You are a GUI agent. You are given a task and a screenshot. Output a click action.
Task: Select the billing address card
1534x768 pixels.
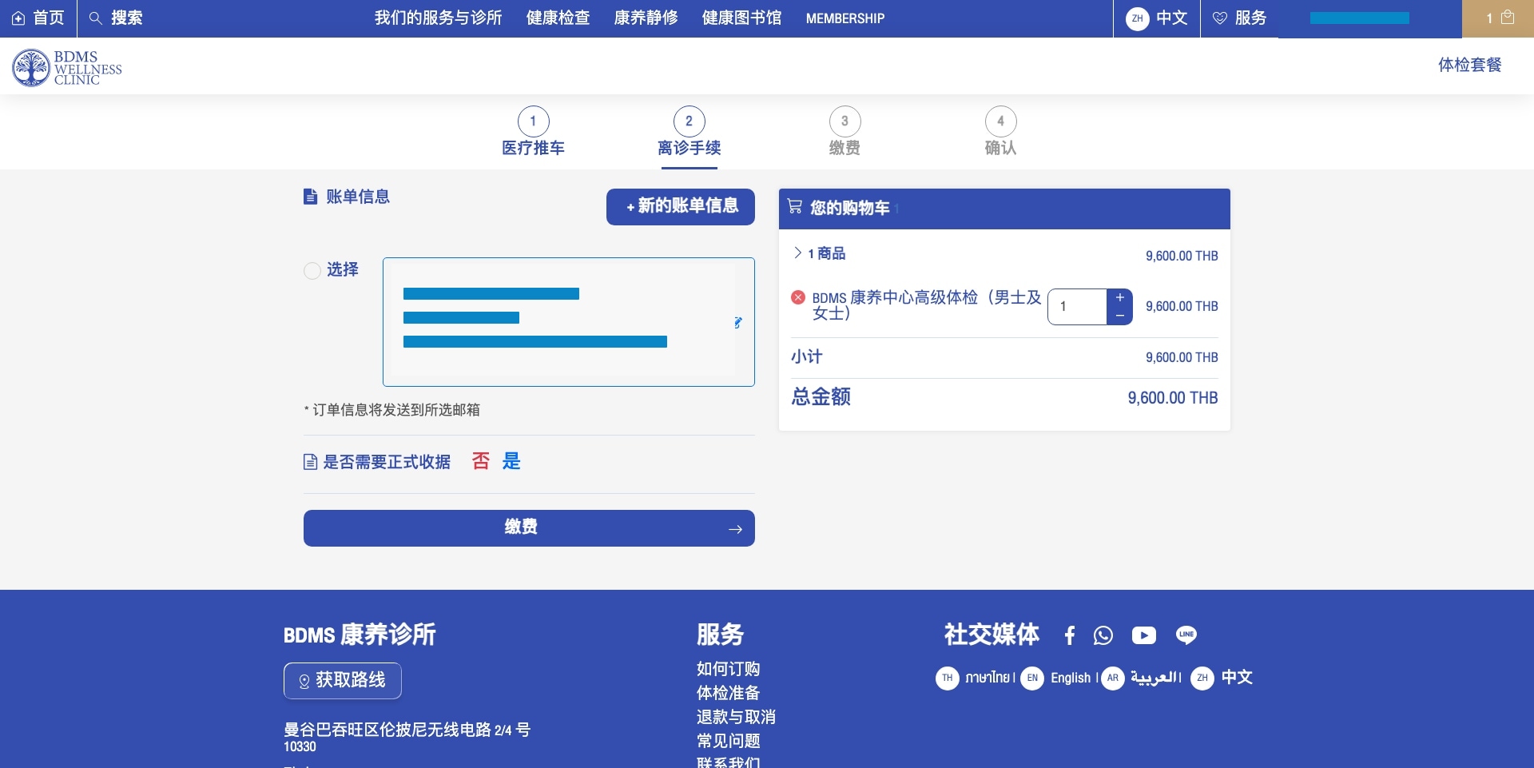pyautogui.click(x=569, y=322)
